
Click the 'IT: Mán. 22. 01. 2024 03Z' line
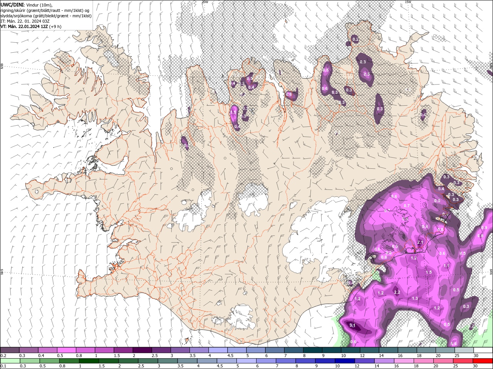(x=26, y=21)
